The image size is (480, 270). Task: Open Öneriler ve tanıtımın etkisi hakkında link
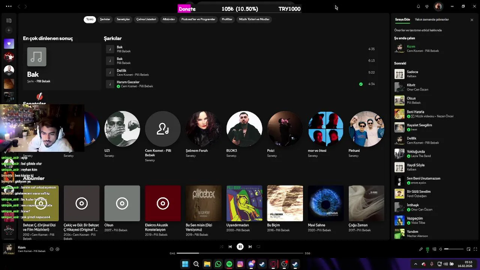pos(418,30)
